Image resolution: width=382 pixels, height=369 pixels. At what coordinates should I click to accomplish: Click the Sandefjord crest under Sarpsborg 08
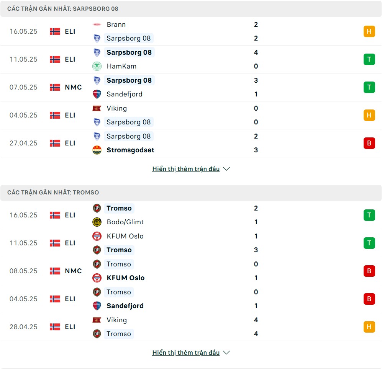[97, 94]
